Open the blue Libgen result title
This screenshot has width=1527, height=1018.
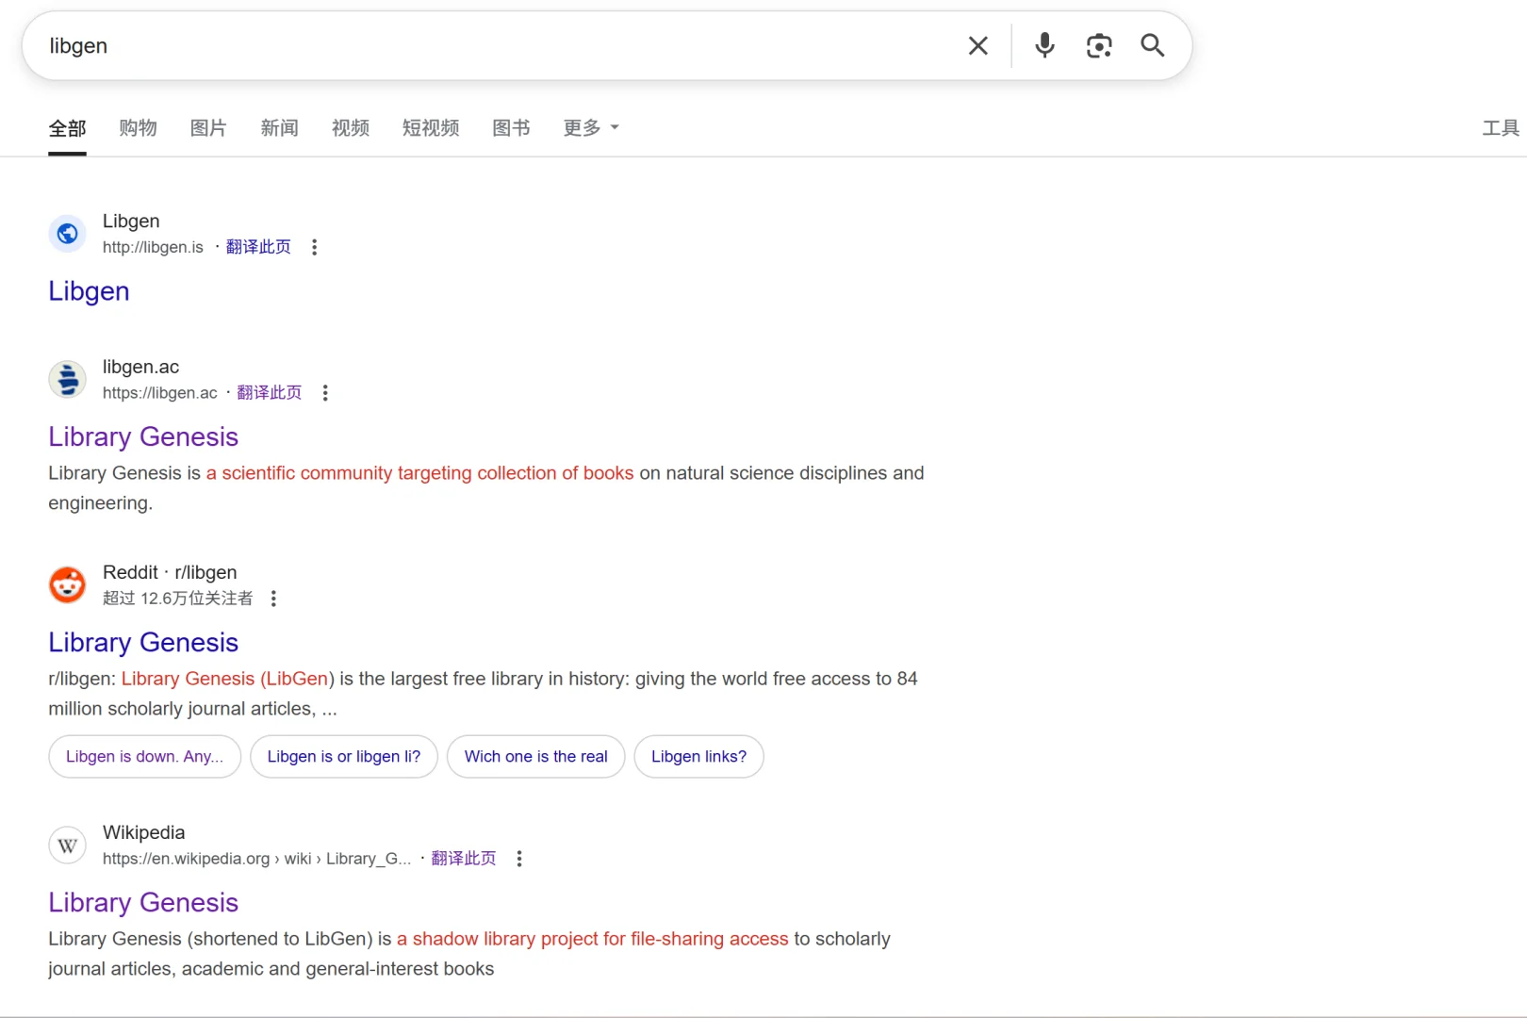pos(89,291)
